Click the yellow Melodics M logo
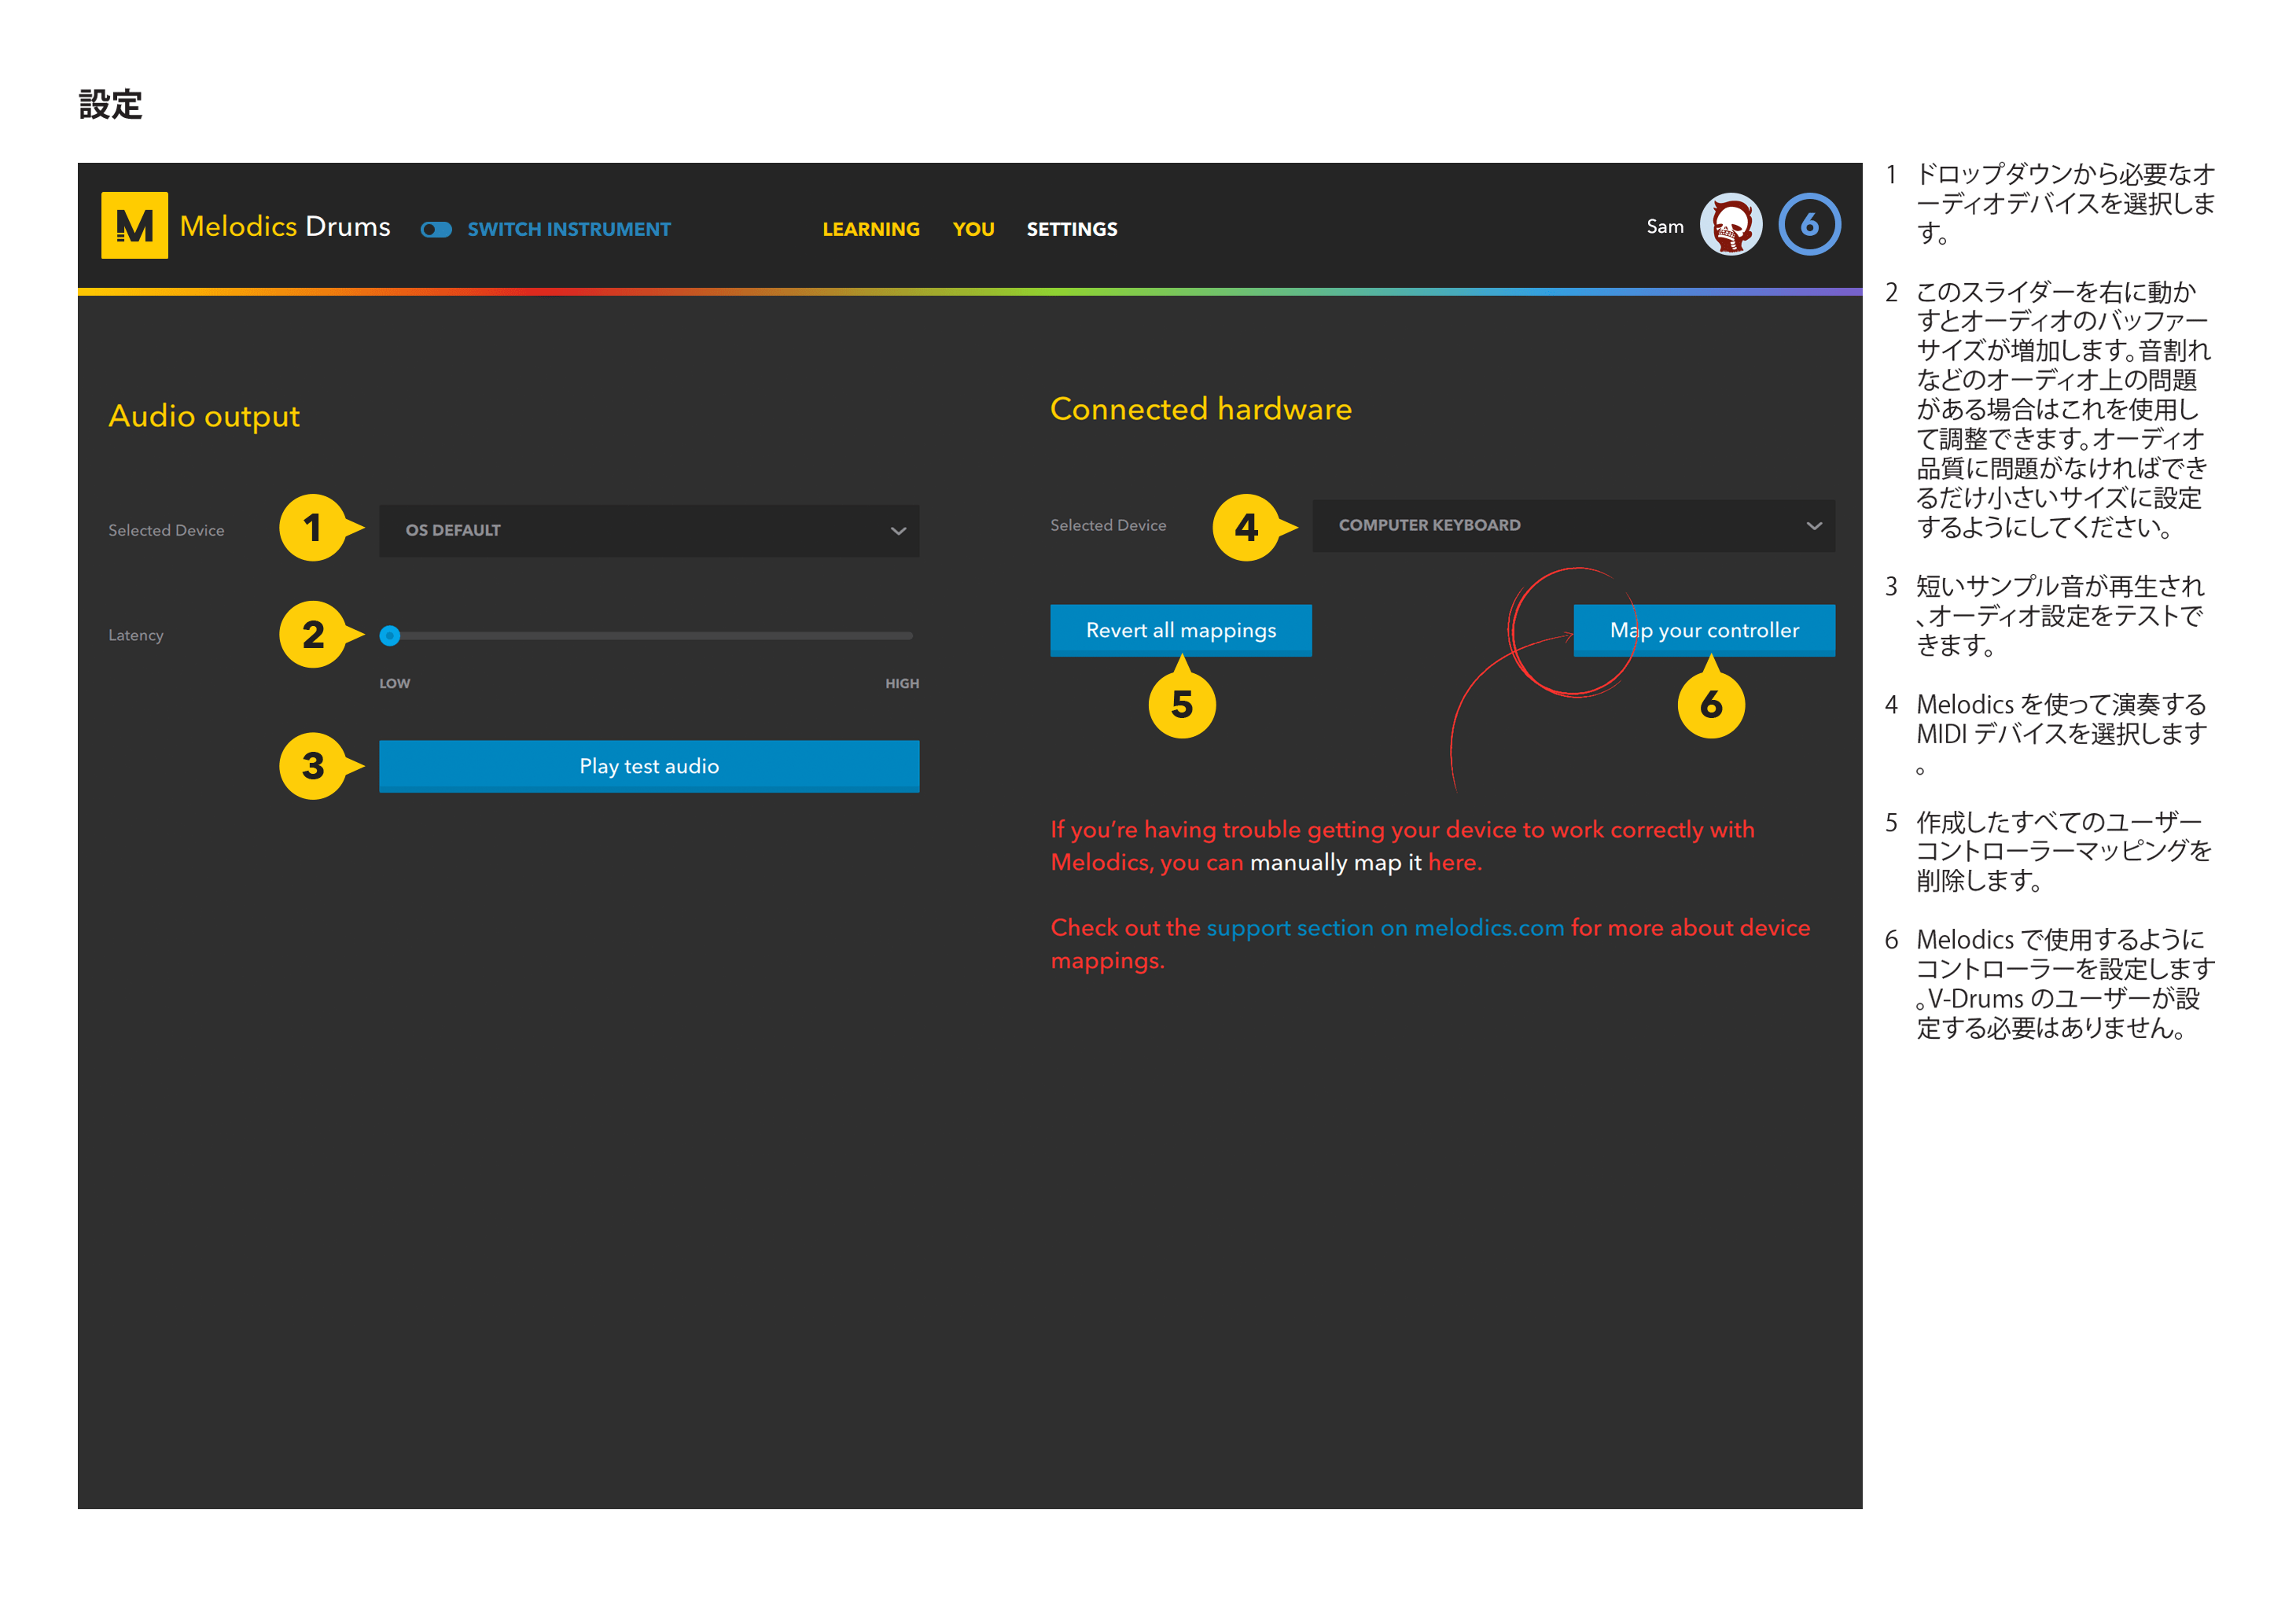Image resolution: width=2296 pixels, height=1624 pixels. coord(134,225)
